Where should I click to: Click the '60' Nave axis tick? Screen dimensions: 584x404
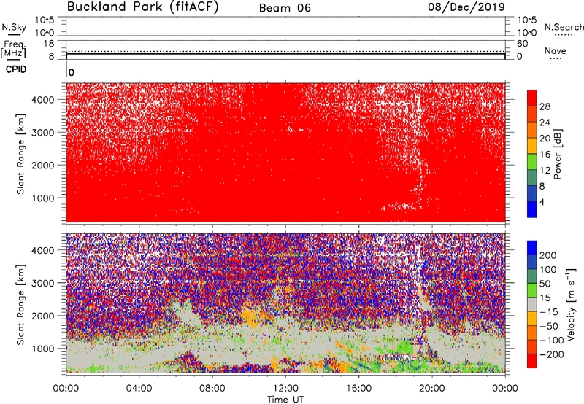(522, 44)
